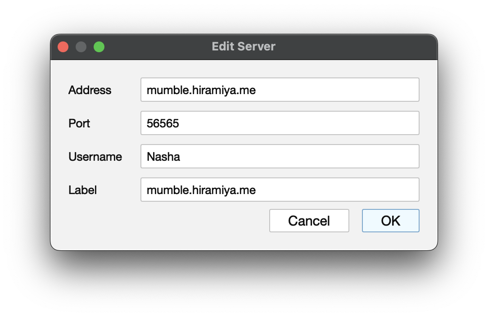Click empty right portion of the Port field

point(315,123)
